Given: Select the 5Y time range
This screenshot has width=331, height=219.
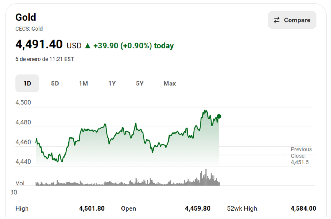Looking at the screenshot, I should click(x=140, y=83).
